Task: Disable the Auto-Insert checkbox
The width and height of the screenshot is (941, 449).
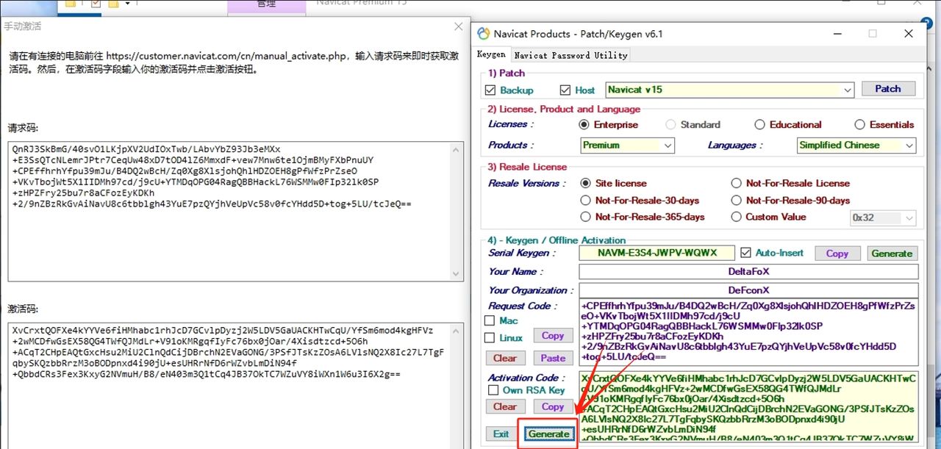Action: (745, 253)
